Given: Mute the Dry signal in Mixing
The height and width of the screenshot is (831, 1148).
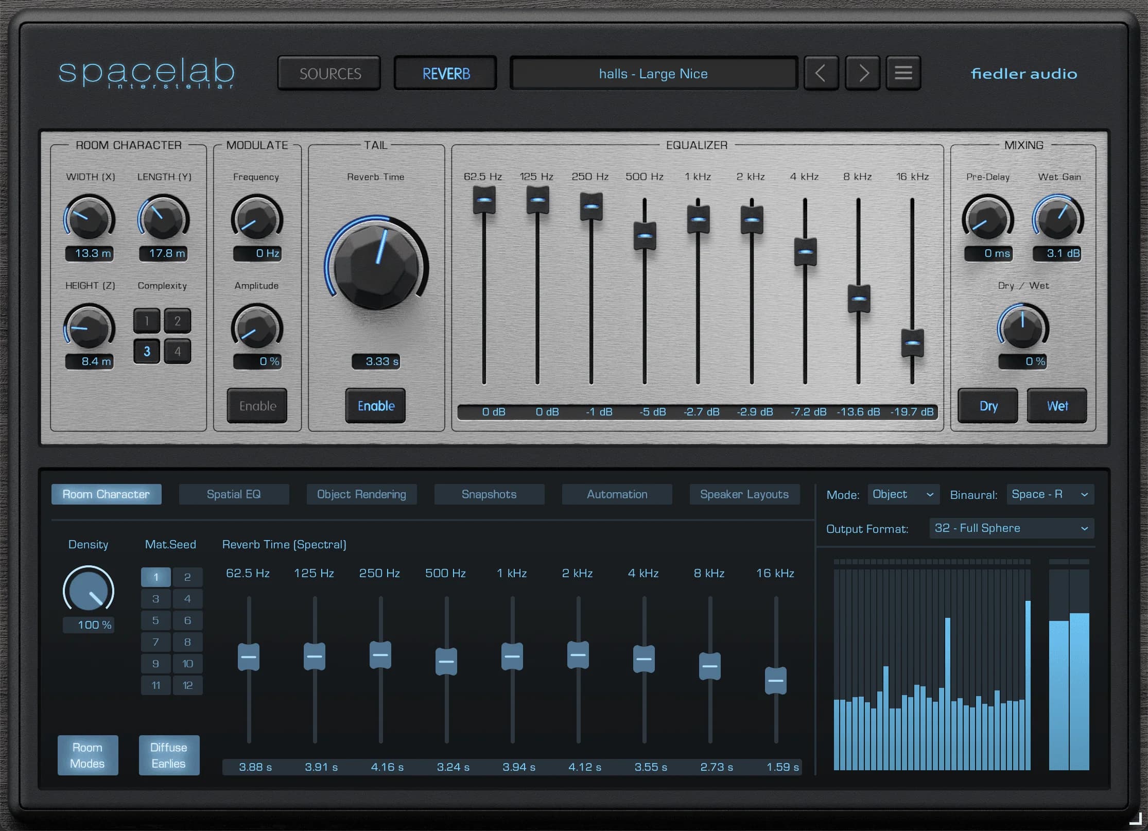Looking at the screenshot, I should (x=987, y=406).
